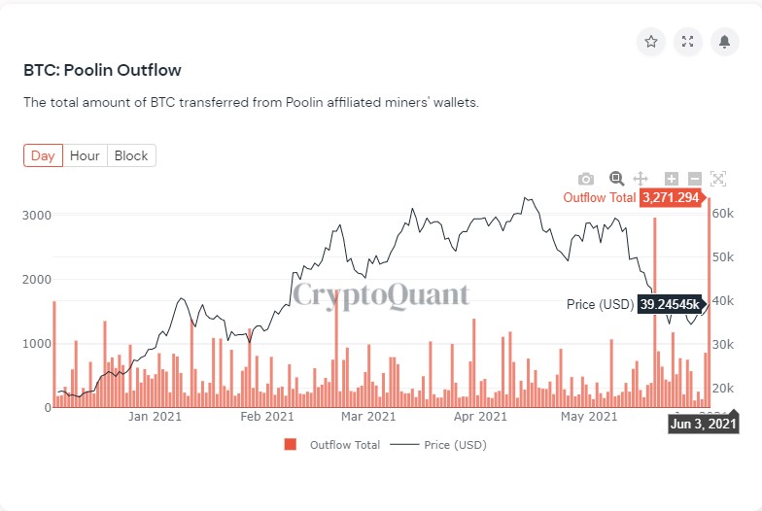Image resolution: width=762 pixels, height=511 pixels.
Task: Switch to Day interval
Action: click(43, 155)
